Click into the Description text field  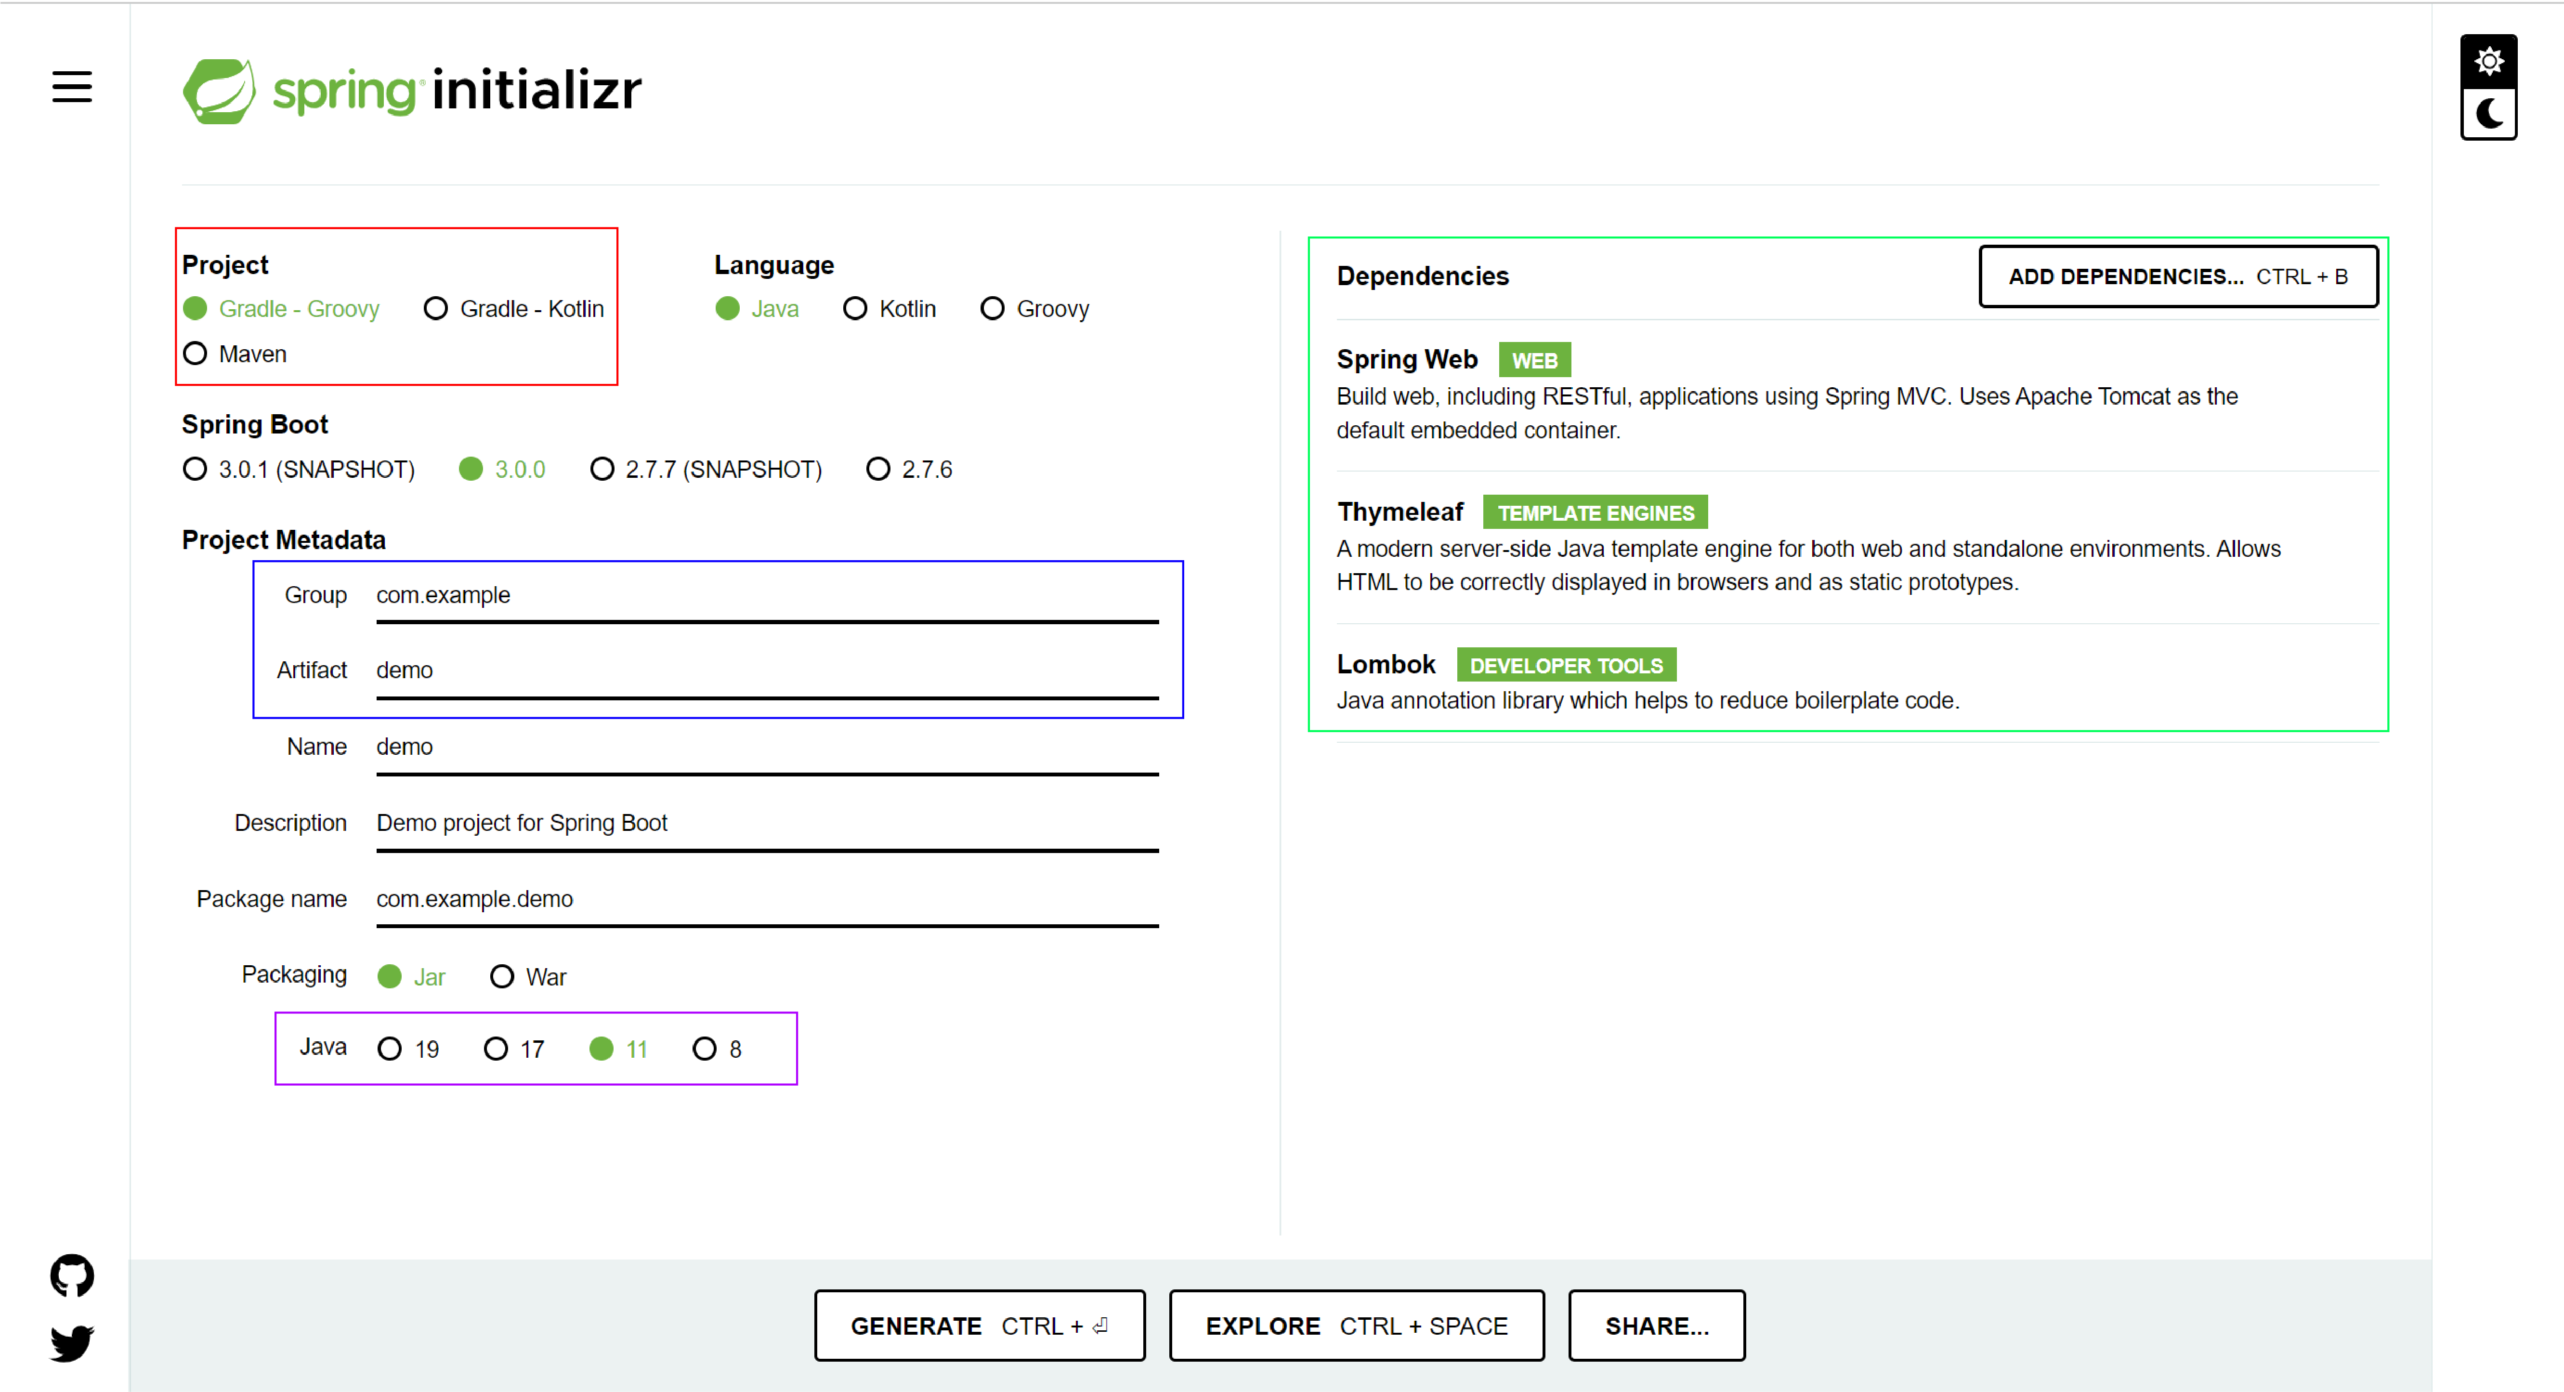(766, 823)
